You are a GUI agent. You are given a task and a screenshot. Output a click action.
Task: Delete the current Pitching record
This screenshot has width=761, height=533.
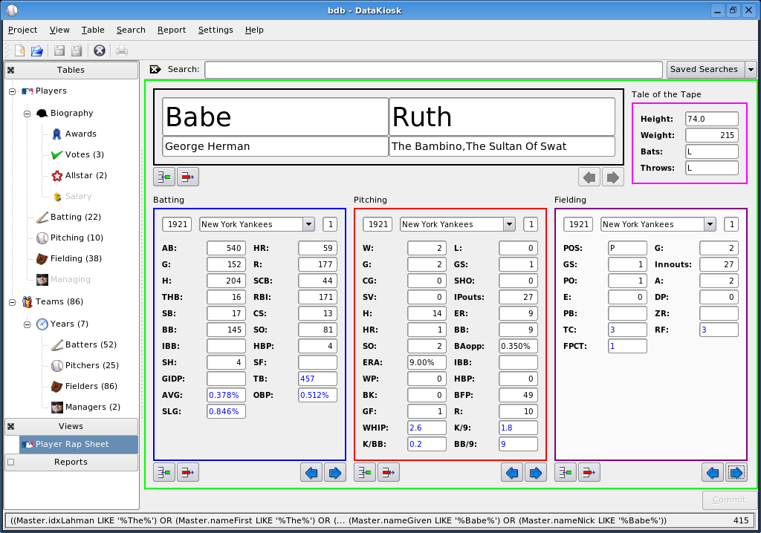click(389, 472)
